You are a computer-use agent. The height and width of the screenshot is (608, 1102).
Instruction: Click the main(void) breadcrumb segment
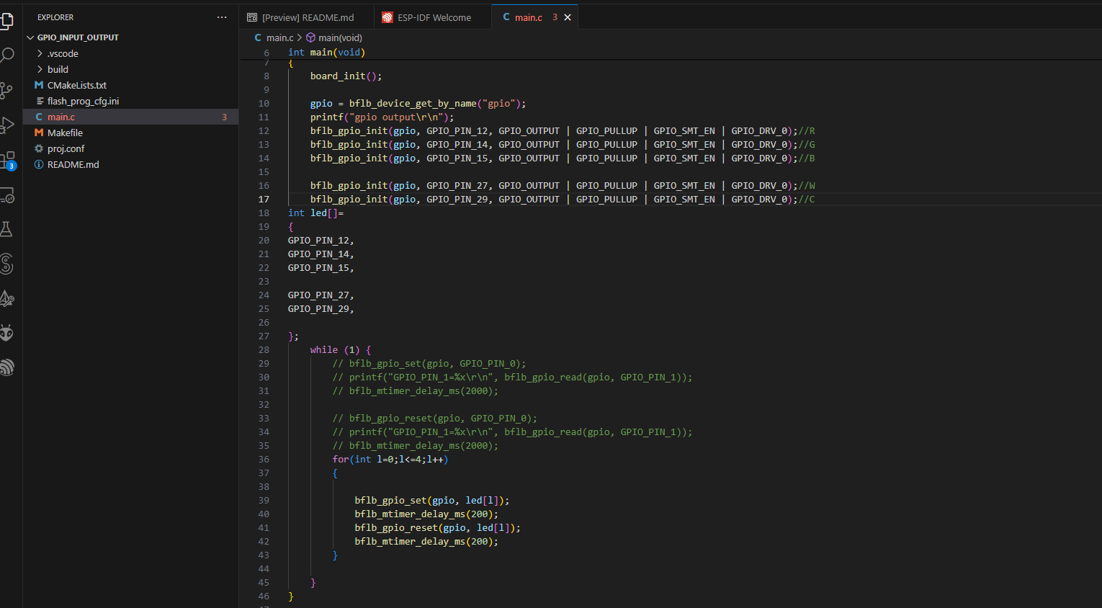(x=340, y=37)
